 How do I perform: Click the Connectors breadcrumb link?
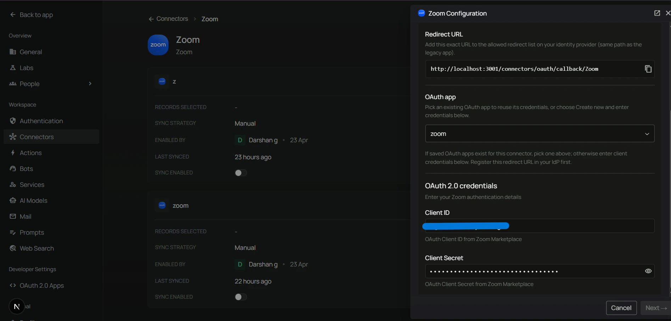172,19
